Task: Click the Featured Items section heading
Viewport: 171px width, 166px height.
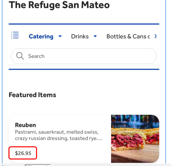Action: (x=32, y=95)
